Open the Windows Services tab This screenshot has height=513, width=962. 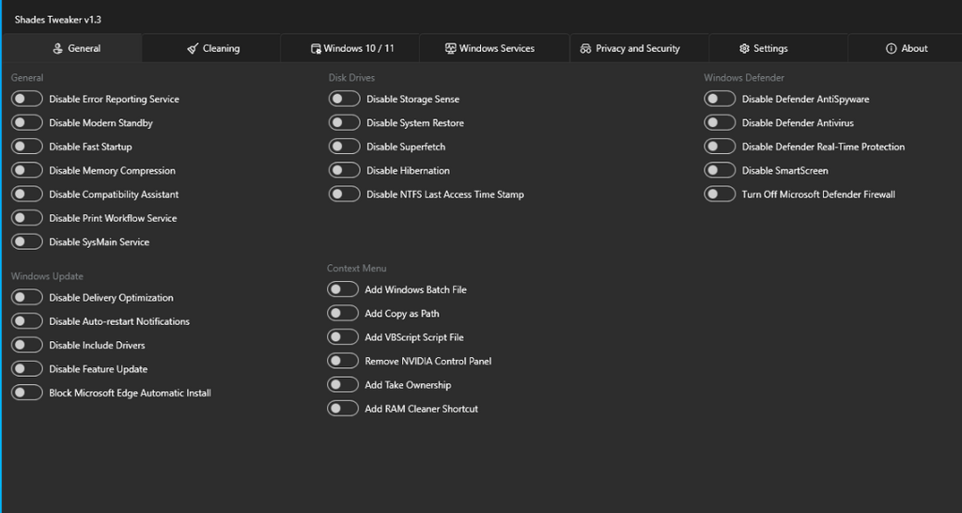494,48
